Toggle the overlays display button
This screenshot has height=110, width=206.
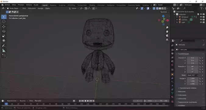148,9
